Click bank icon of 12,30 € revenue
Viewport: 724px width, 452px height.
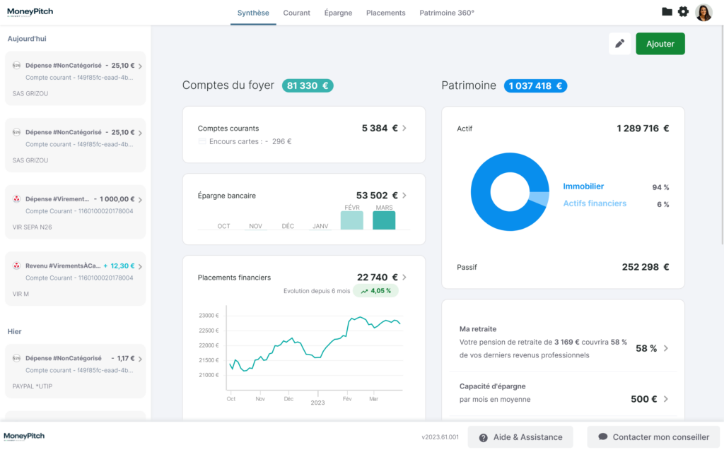point(16,266)
